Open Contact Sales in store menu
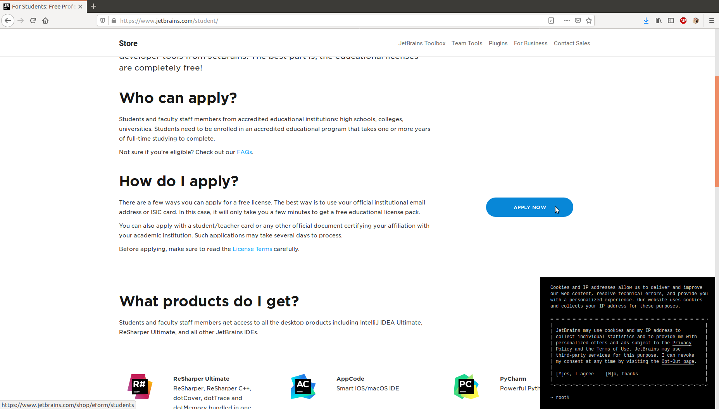 click(572, 43)
